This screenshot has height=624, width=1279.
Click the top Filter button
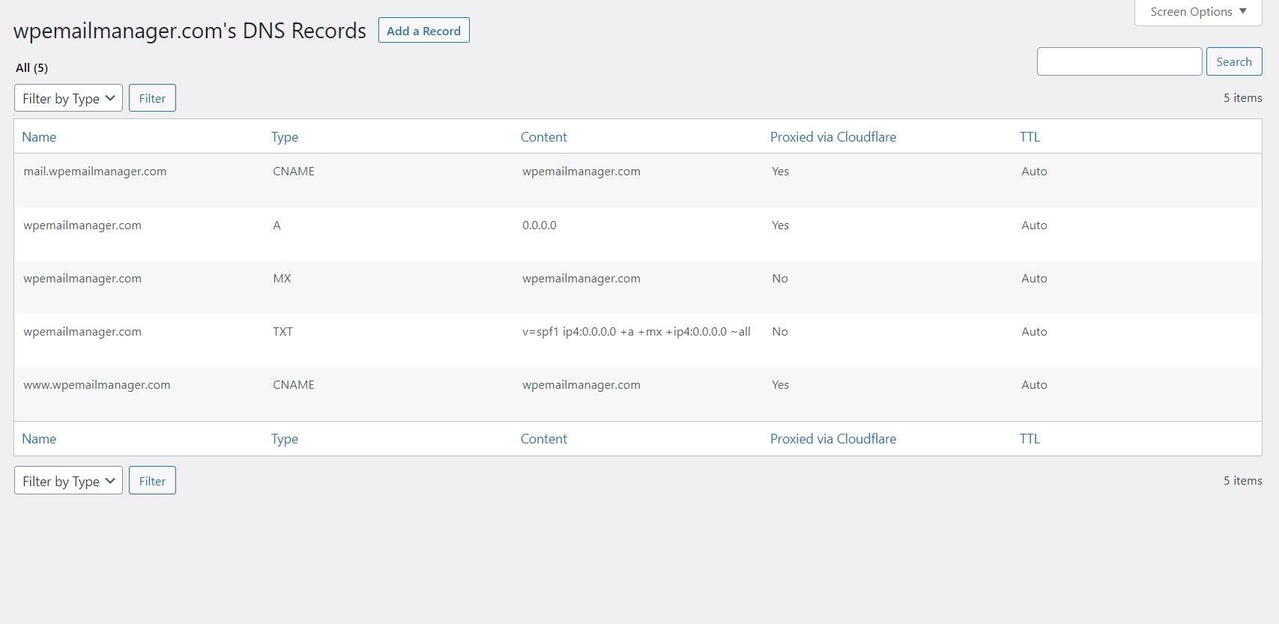152,98
